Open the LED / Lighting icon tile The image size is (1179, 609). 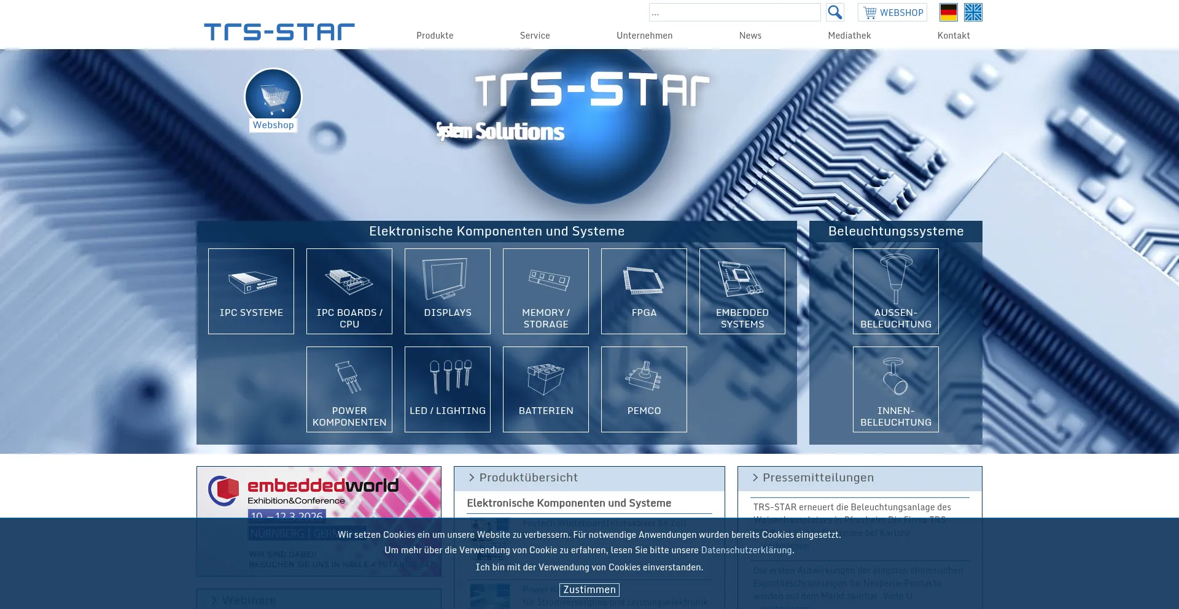[x=448, y=389]
